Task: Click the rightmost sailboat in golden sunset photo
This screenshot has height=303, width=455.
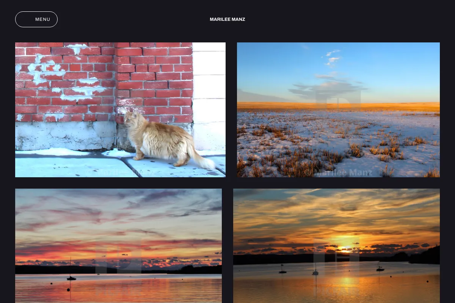Action: pyautogui.click(x=380, y=267)
